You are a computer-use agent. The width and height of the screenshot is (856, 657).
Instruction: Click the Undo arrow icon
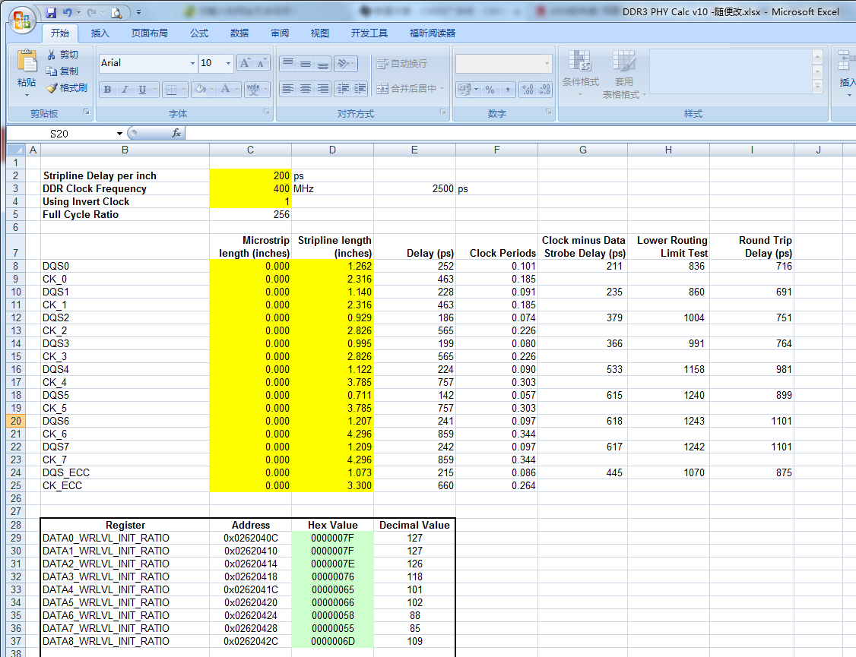[x=68, y=13]
